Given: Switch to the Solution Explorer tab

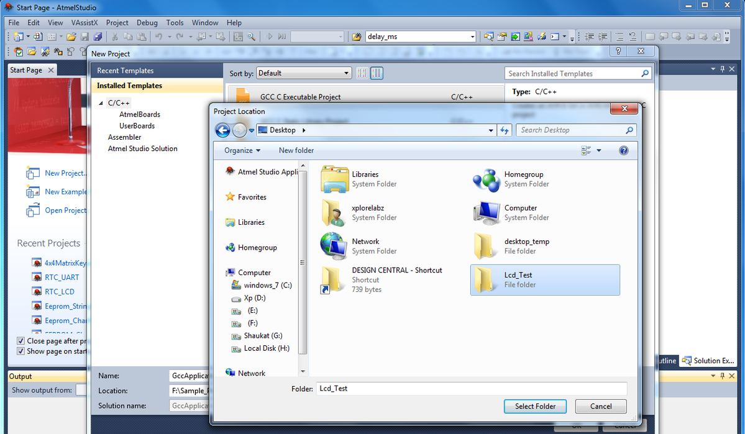Looking at the screenshot, I should (x=708, y=361).
